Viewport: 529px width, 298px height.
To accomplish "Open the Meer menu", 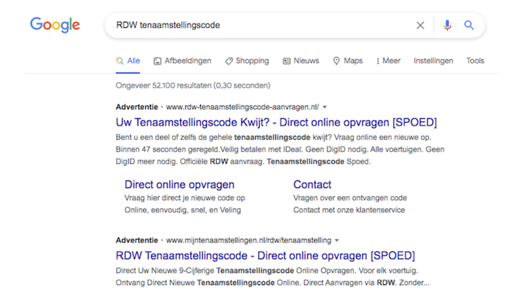I will (389, 61).
